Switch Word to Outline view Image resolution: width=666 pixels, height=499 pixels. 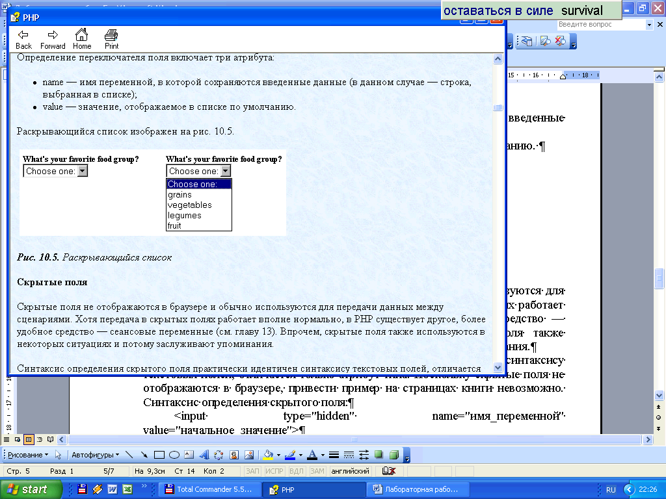click(40, 439)
